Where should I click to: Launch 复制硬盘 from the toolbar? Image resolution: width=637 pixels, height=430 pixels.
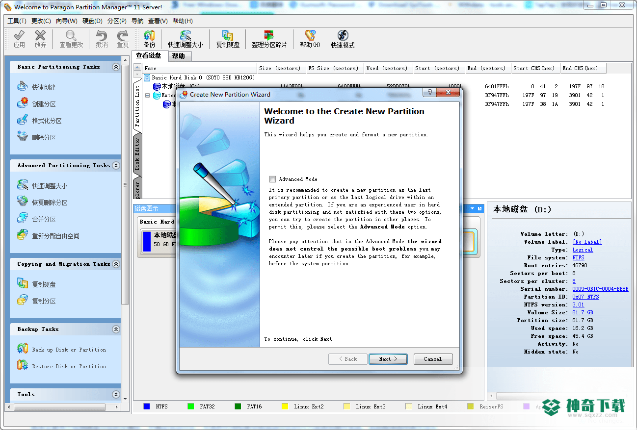[x=228, y=39]
